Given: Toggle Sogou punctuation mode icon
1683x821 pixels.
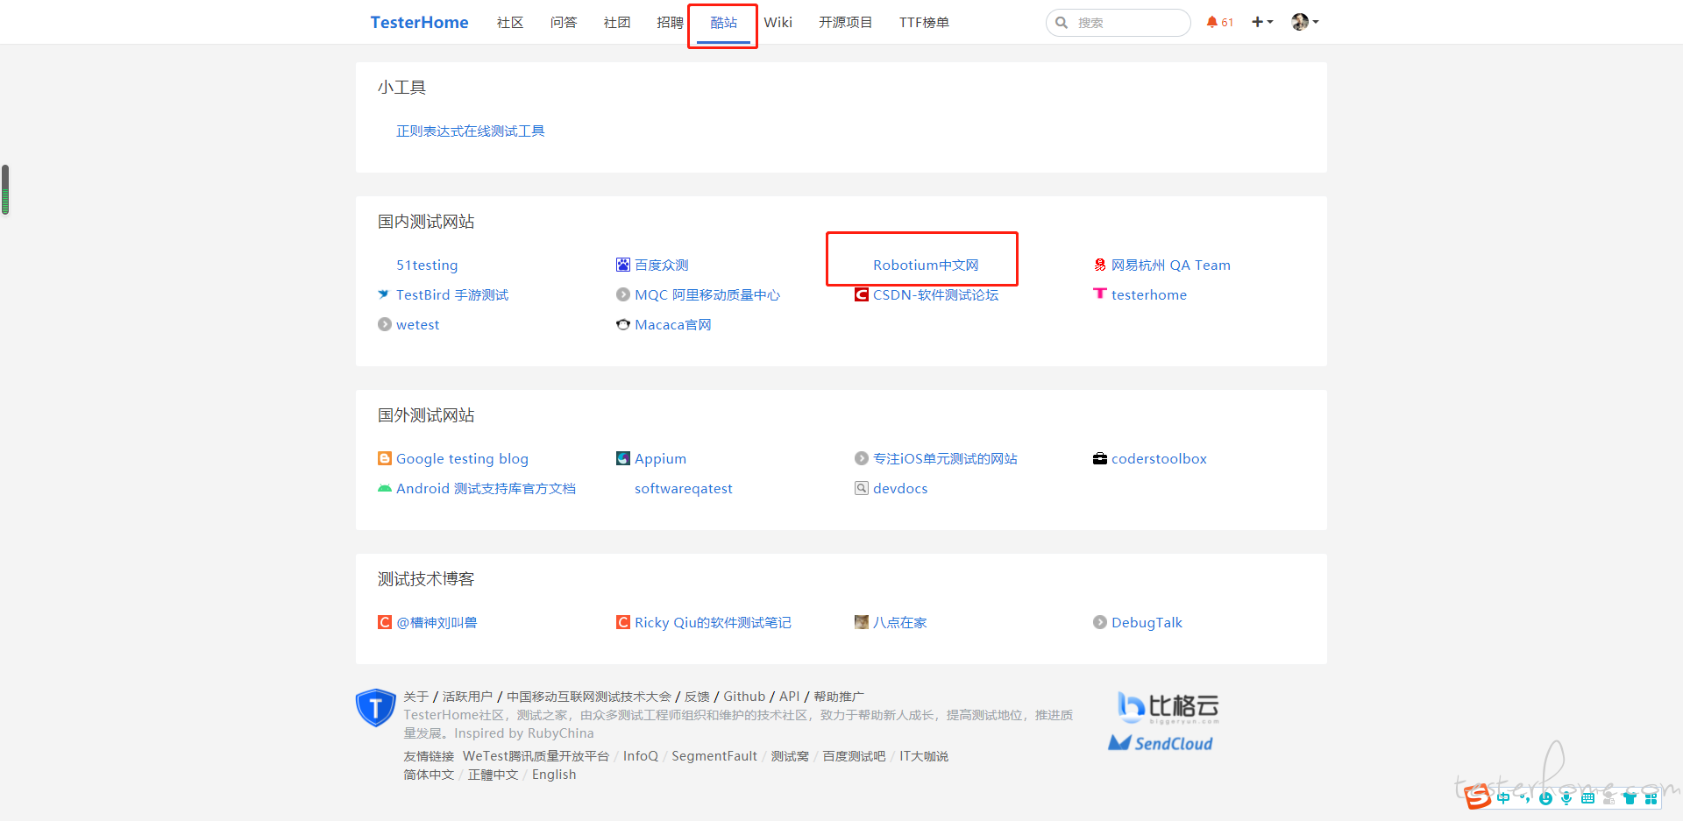Looking at the screenshot, I should 1525,797.
